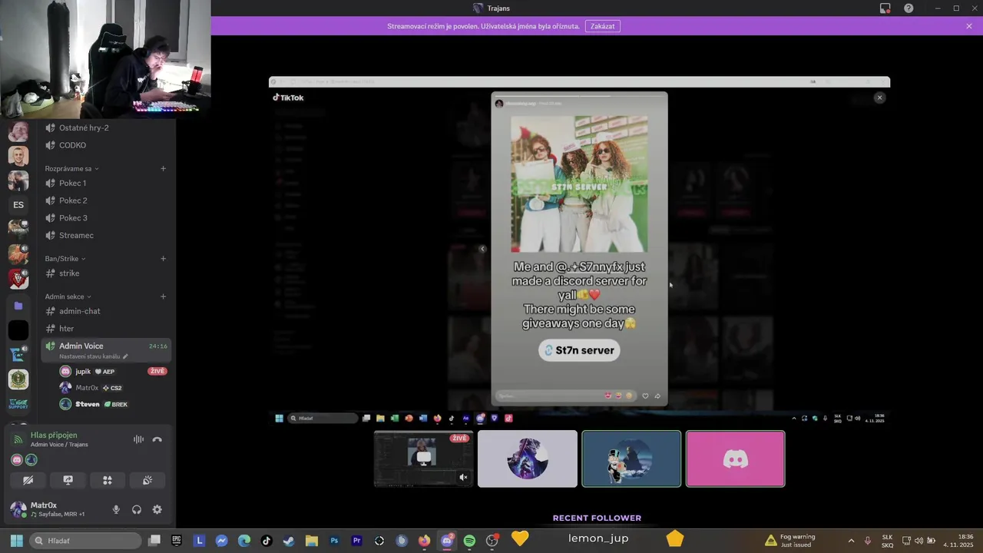Viewport: 983px width, 553px height.
Task: Add channel to Rozprávame sa category
Action: click(163, 168)
